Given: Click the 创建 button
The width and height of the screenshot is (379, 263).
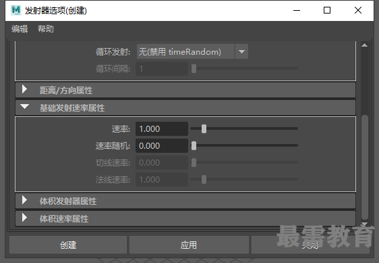Looking at the screenshot, I should [68, 245].
